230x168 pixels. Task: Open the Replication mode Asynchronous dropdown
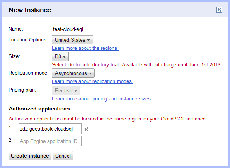click(73, 73)
